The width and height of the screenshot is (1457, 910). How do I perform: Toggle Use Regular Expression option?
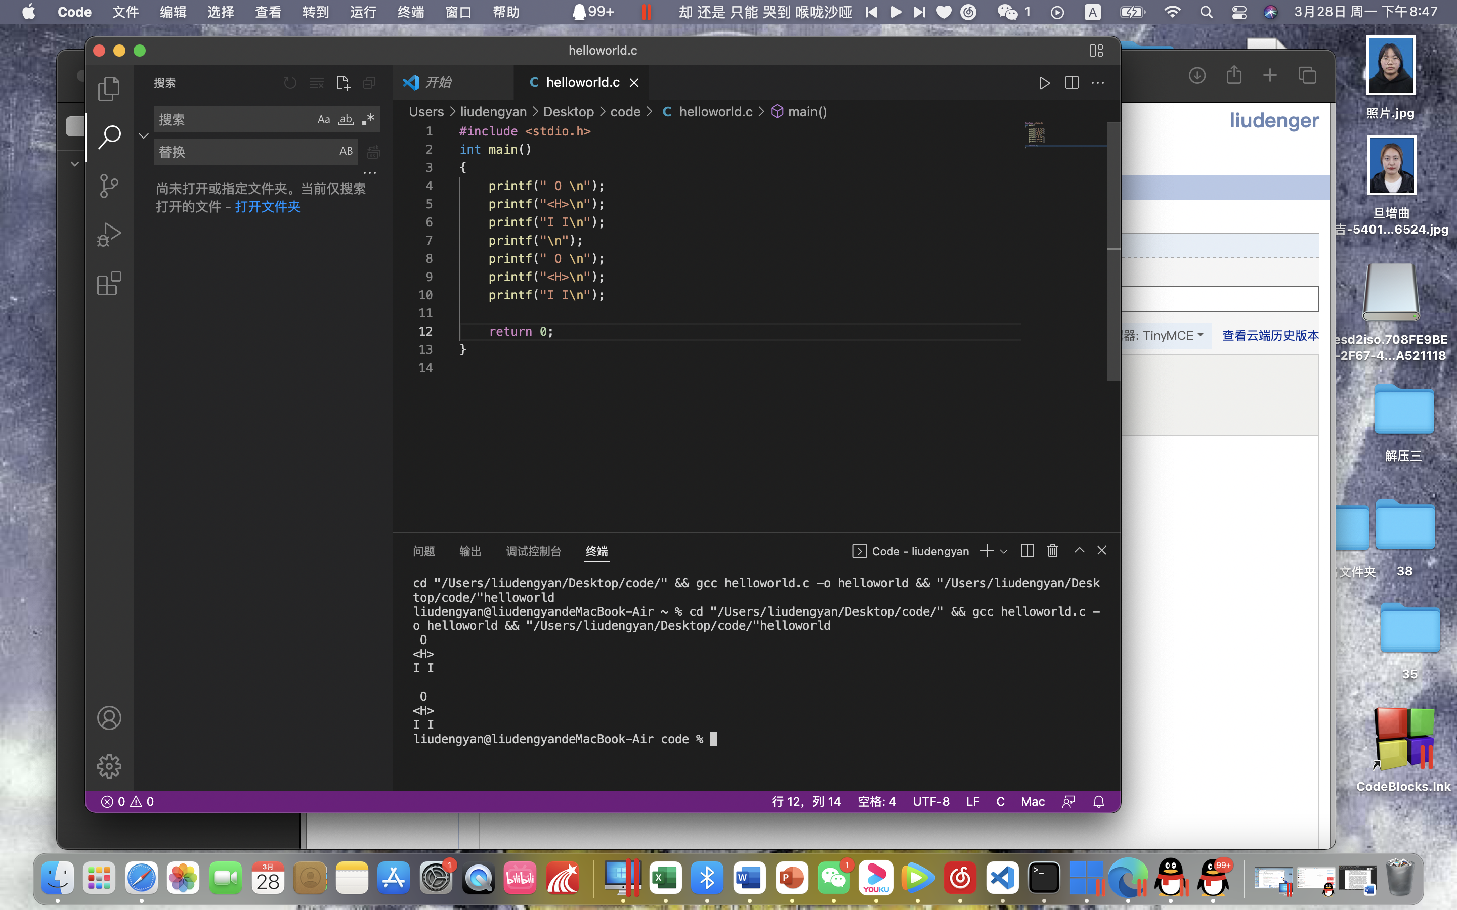(368, 120)
